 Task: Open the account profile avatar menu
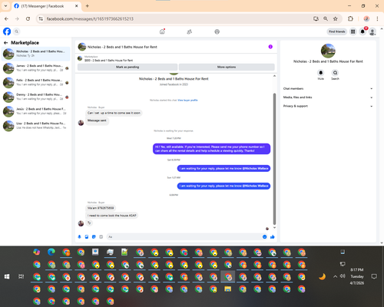coord(372,31)
